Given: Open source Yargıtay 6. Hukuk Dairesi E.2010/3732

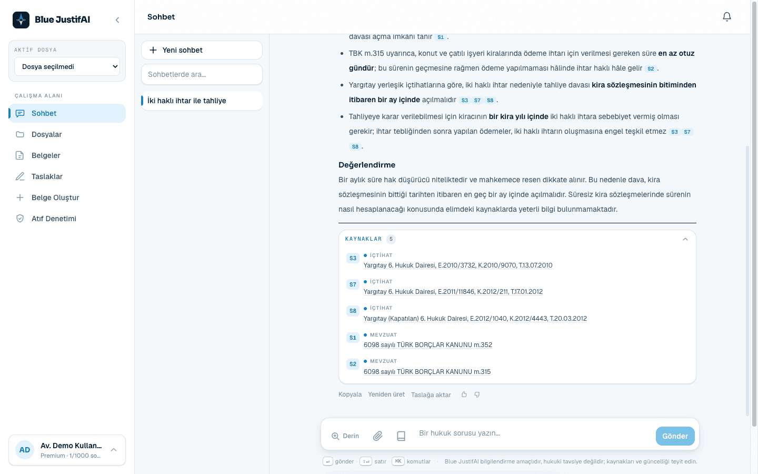Looking at the screenshot, I should pyautogui.click(x=458, y=265).
